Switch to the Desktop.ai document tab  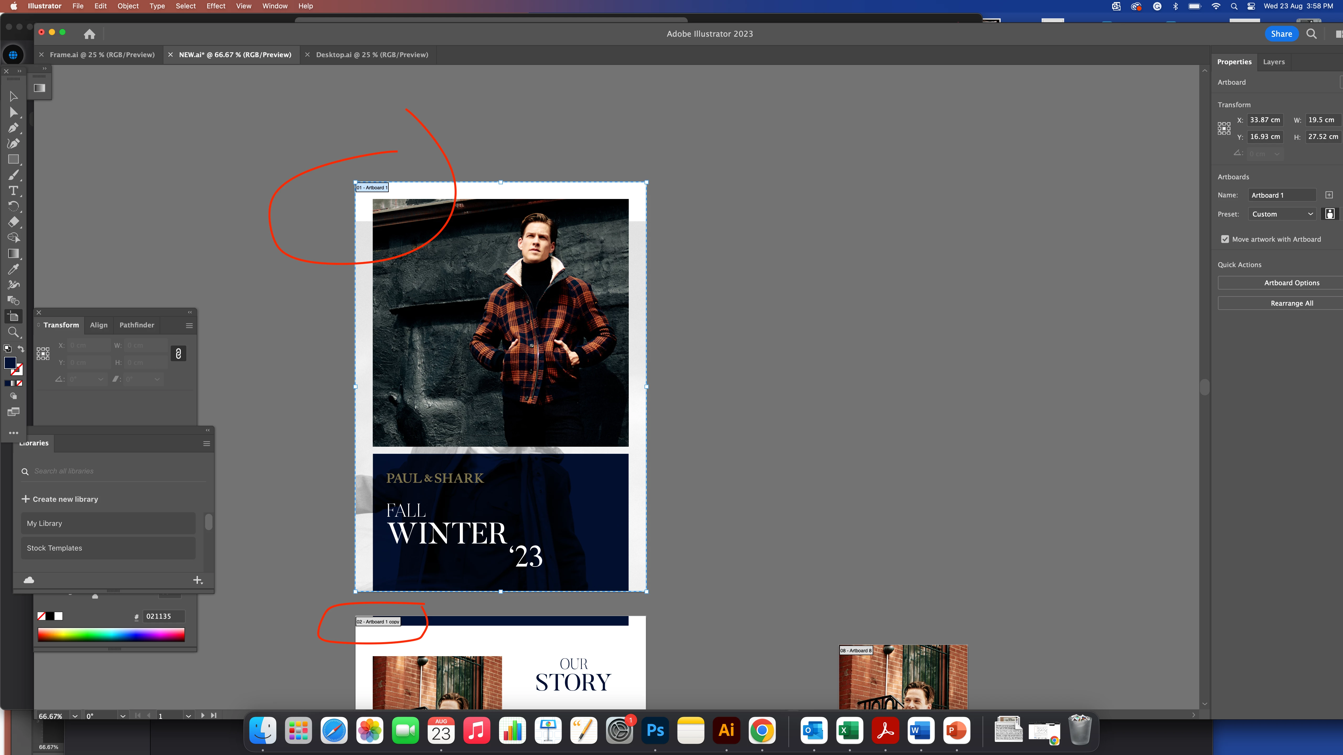tap(372, 55)
